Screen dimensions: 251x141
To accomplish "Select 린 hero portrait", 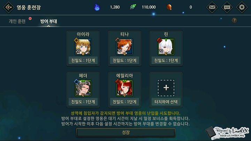I will [x=166, y=47].
